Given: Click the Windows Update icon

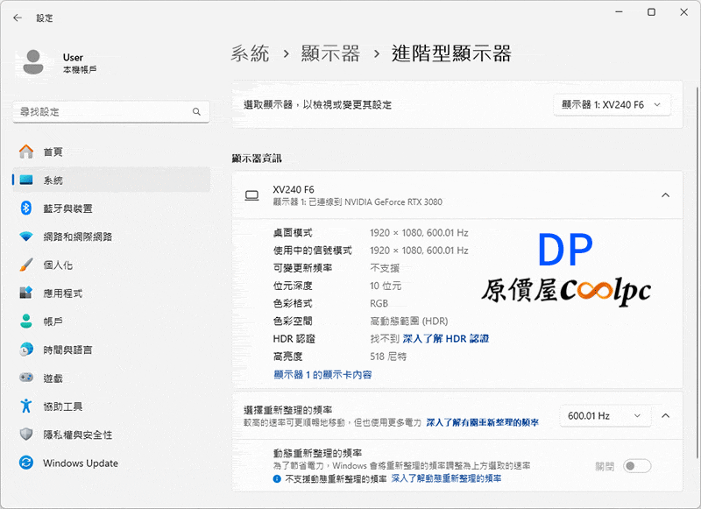Looking at the screenshot, I should coord(26,463).
